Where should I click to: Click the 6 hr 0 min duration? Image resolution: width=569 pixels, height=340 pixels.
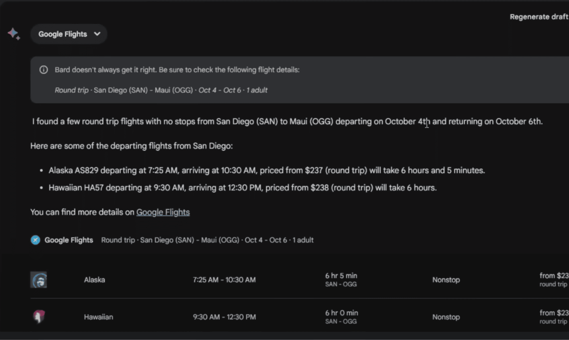(x=342, y=313)
